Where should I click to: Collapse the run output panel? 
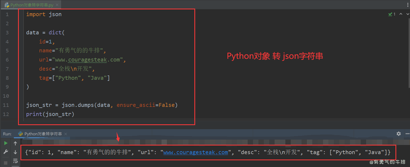point(407,133)
